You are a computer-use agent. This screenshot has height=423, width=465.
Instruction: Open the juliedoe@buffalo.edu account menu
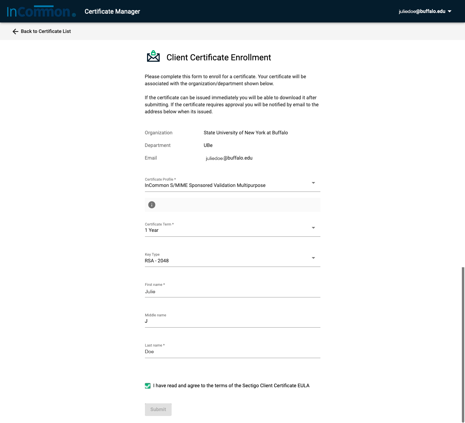(x=422, y=11)
